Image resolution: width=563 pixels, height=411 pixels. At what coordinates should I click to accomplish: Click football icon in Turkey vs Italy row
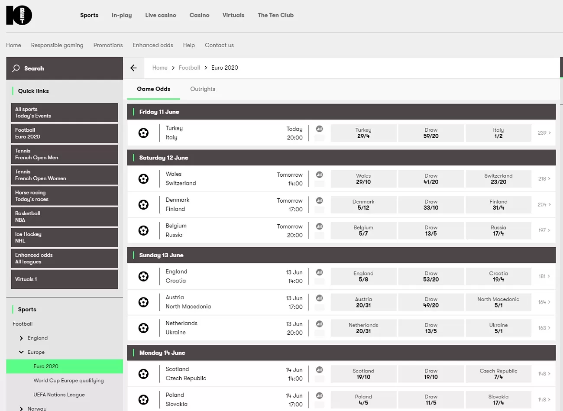[x=143, y=133]
